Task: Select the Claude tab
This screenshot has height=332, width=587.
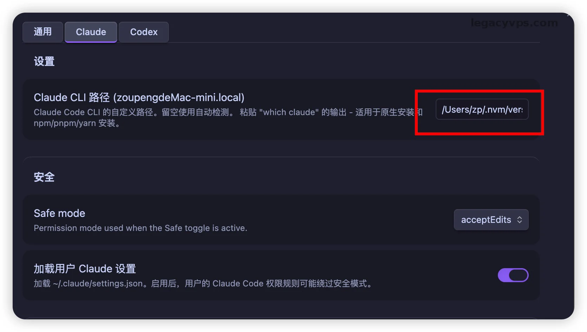Action: click(x=91, y=32)
